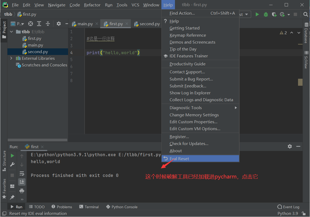Open the Terminal tool window
Image resolution: width=310 pixels, height=217 pixels.
[x=89, y=207]
